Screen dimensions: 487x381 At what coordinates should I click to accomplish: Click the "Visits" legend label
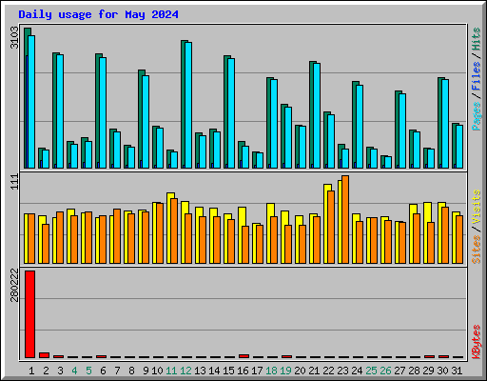(x=477, y=208)
